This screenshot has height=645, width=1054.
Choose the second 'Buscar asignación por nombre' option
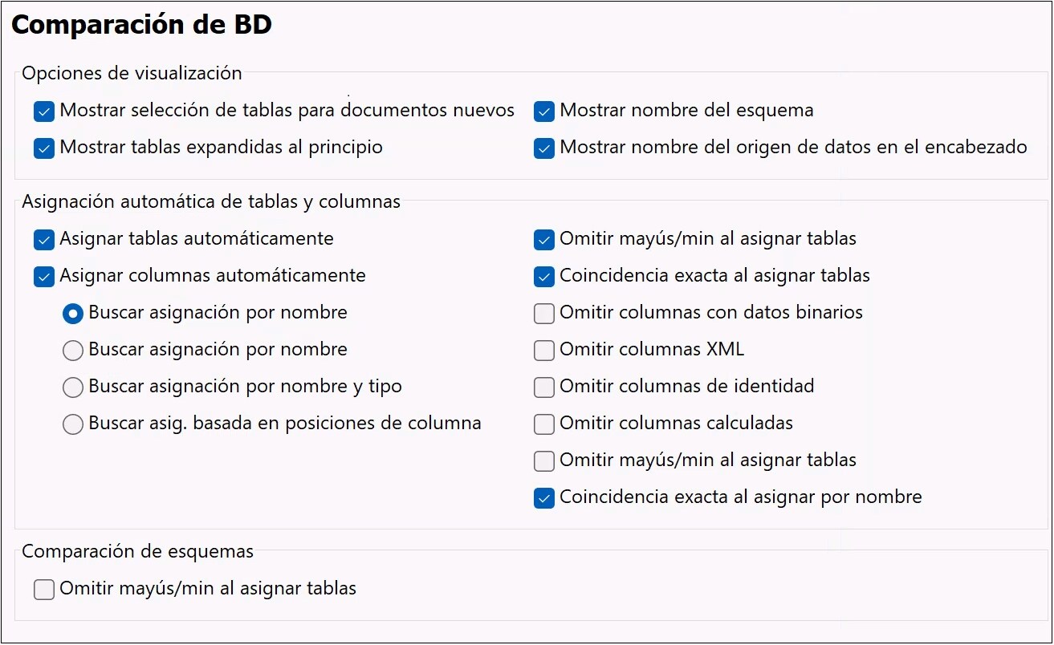pyautogui.click(x=73, y=351)
